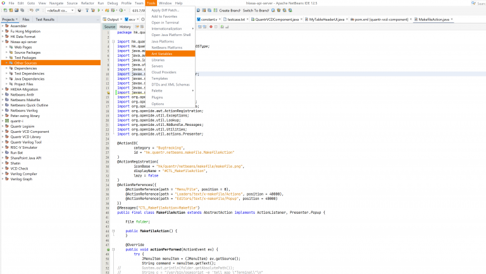Open the default configuration combo box

60,10
